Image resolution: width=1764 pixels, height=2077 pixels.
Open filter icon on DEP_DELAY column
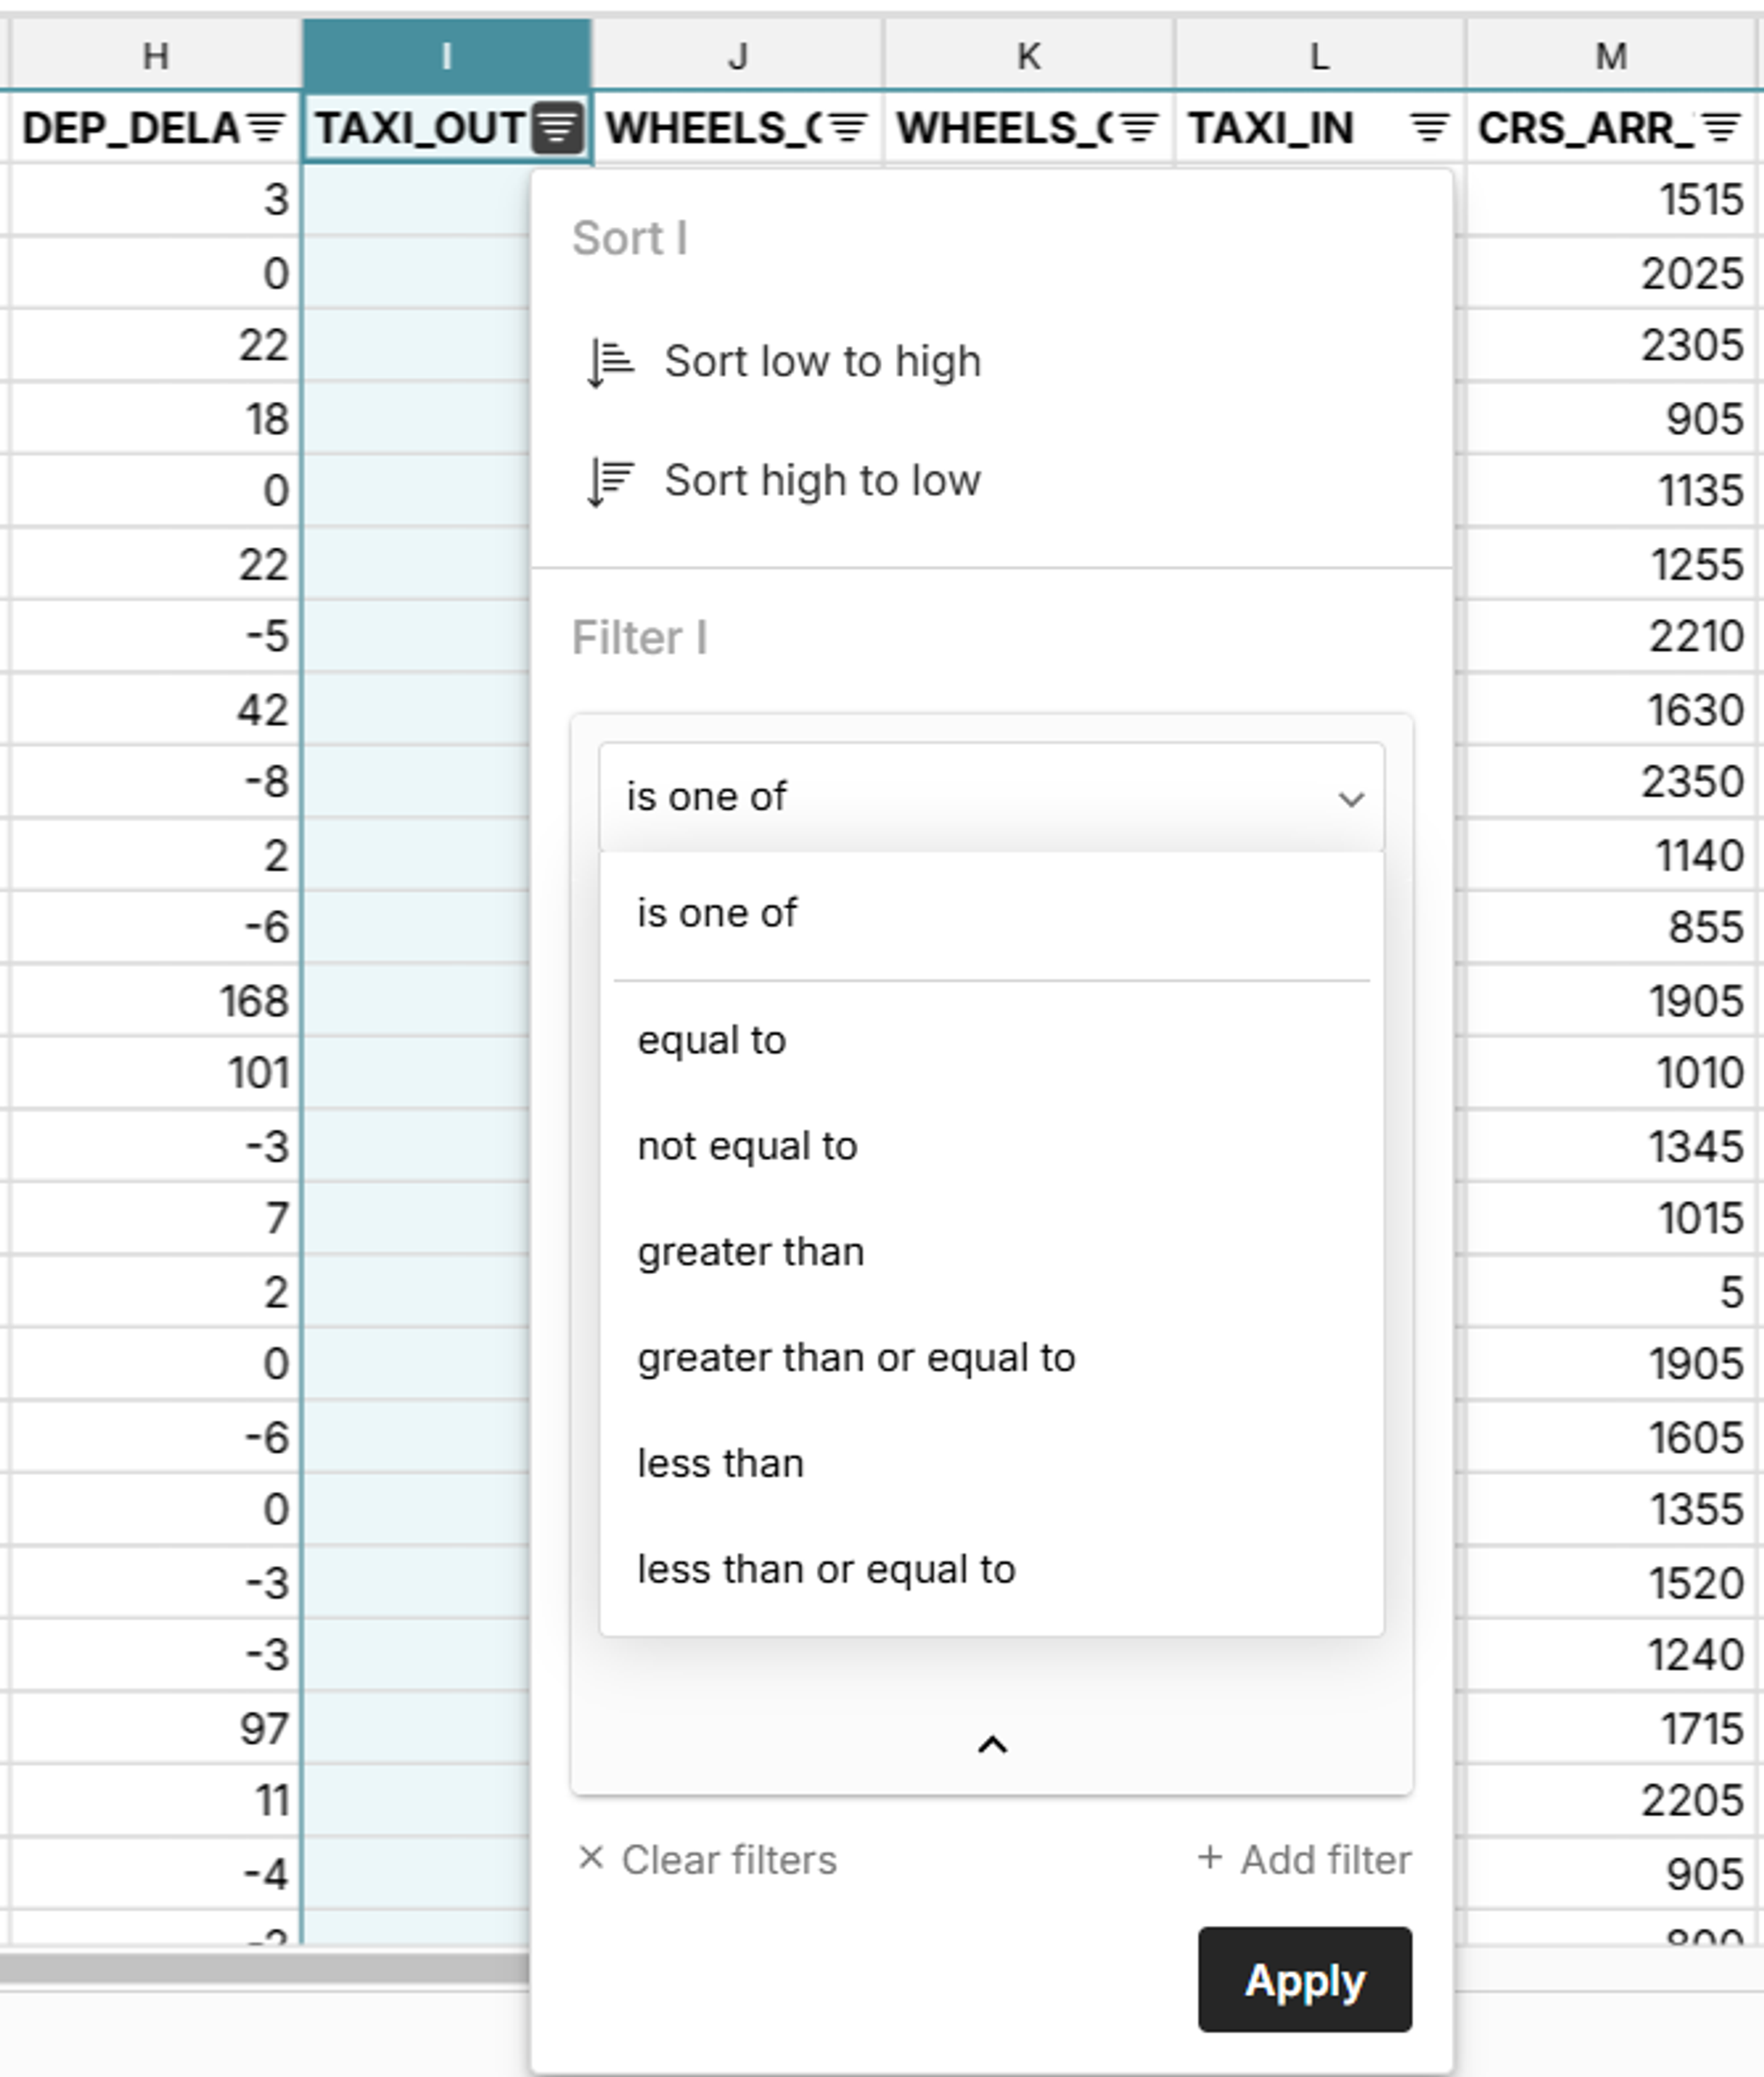[x=266, y=128]
